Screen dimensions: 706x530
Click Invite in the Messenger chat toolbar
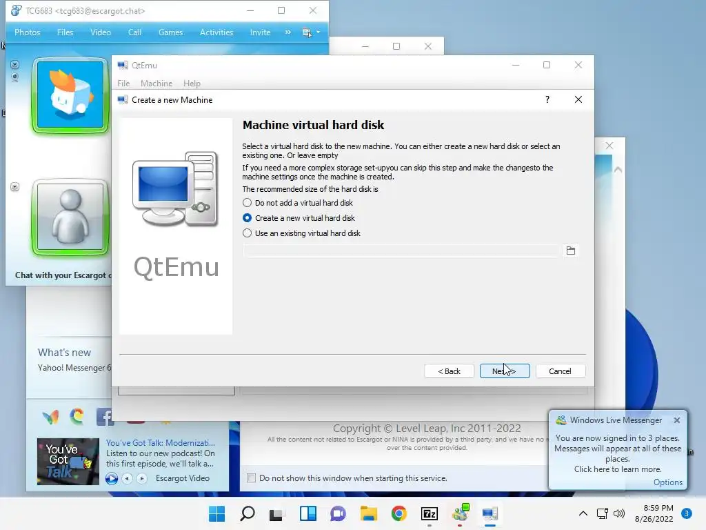(x=260, y=32)
